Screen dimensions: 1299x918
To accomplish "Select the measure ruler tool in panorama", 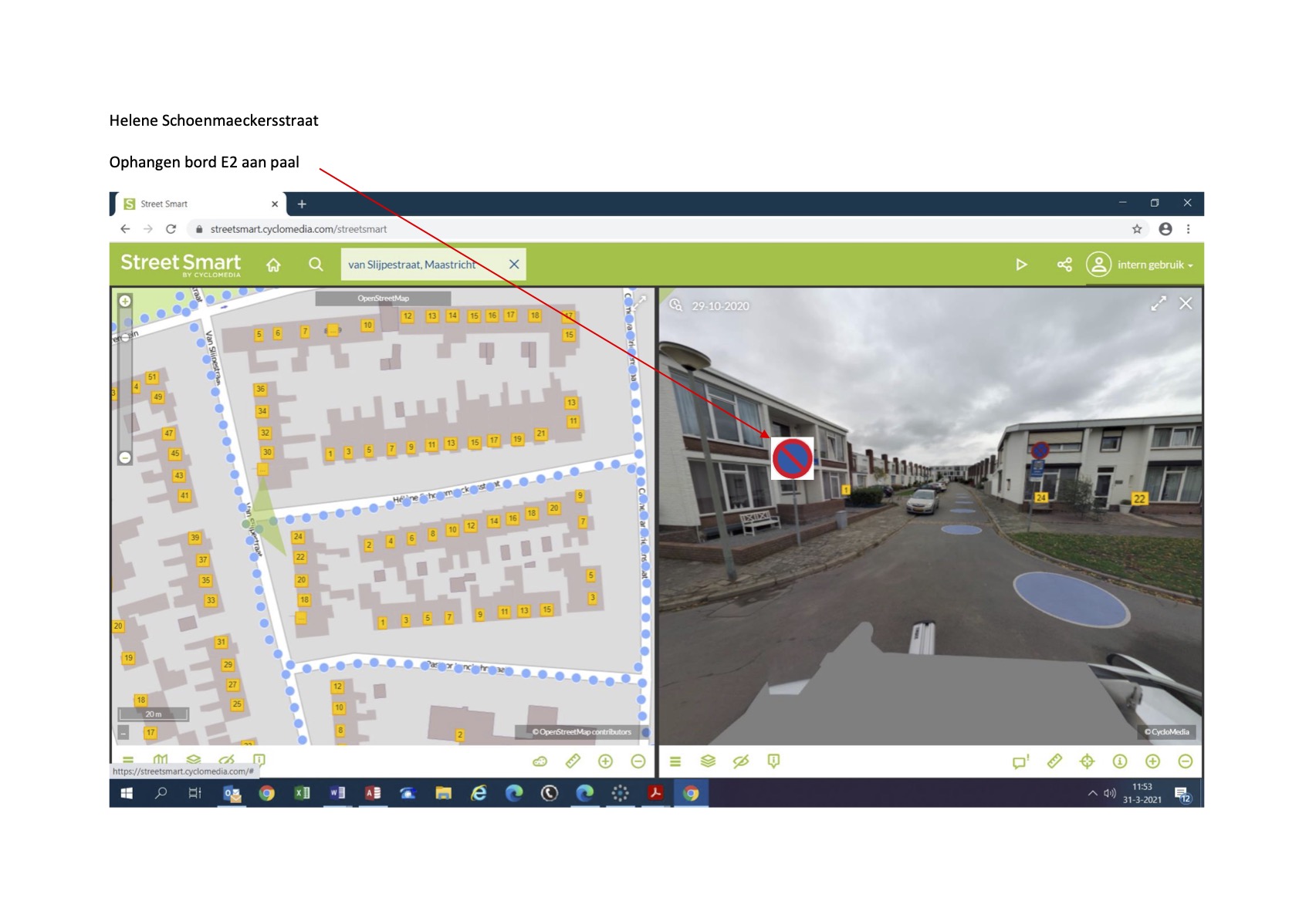I will point(1054,761).
